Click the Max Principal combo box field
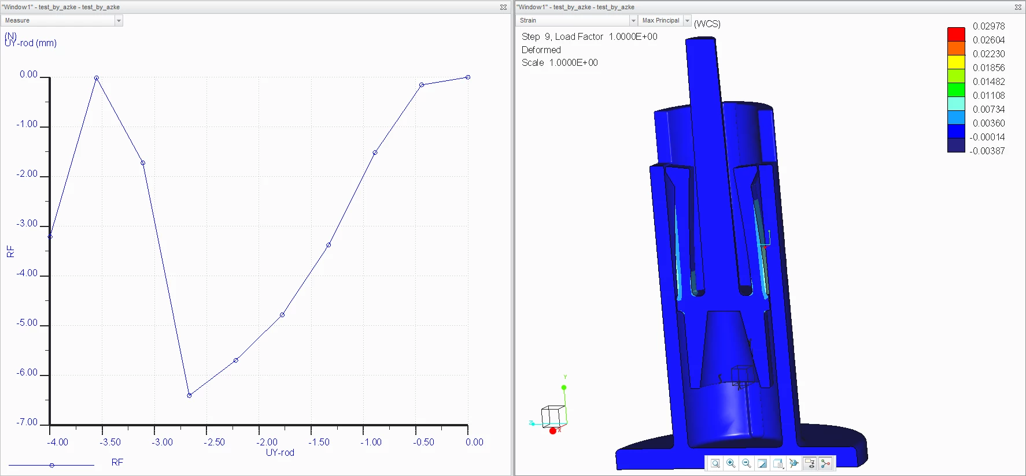Image resolution: width=1026 pixels, height=476 pixels. 665,21
